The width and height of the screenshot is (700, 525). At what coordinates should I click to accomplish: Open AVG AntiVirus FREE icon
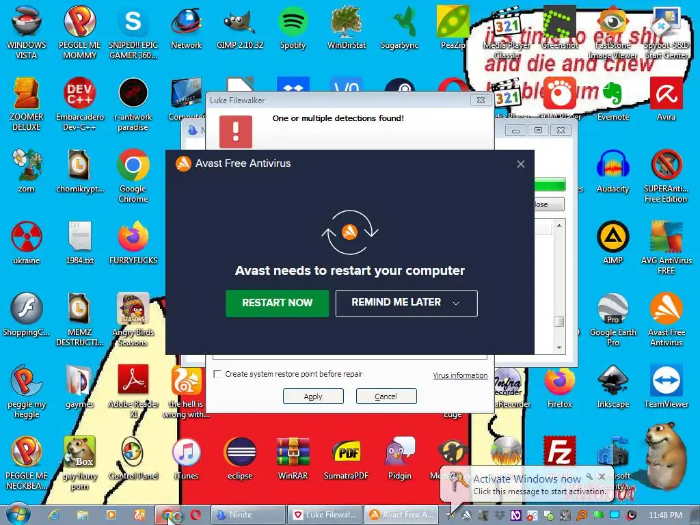tap(666, 247)
